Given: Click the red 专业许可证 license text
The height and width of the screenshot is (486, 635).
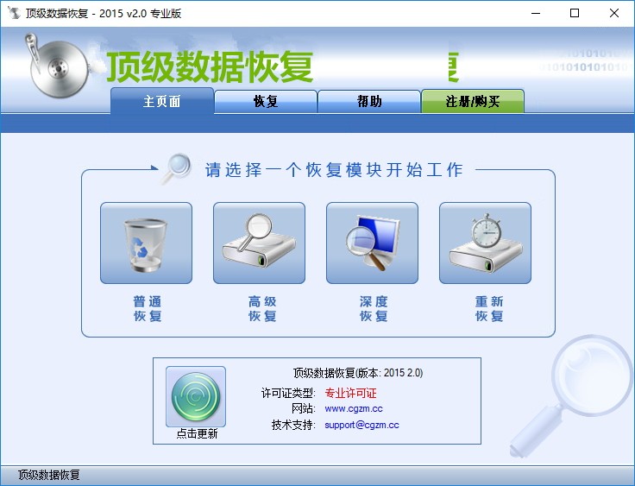Looking at the screenshot, I should click(x=350, y=393).
